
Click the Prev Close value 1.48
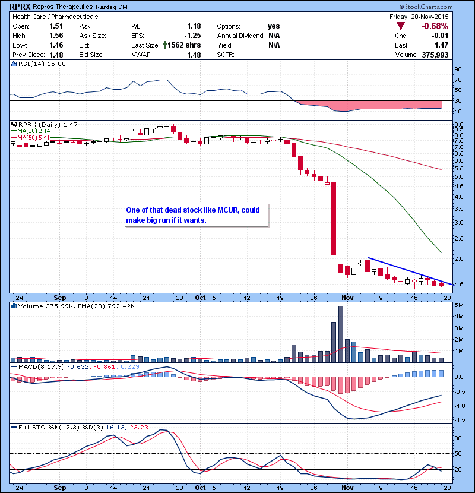click(56, 55)
